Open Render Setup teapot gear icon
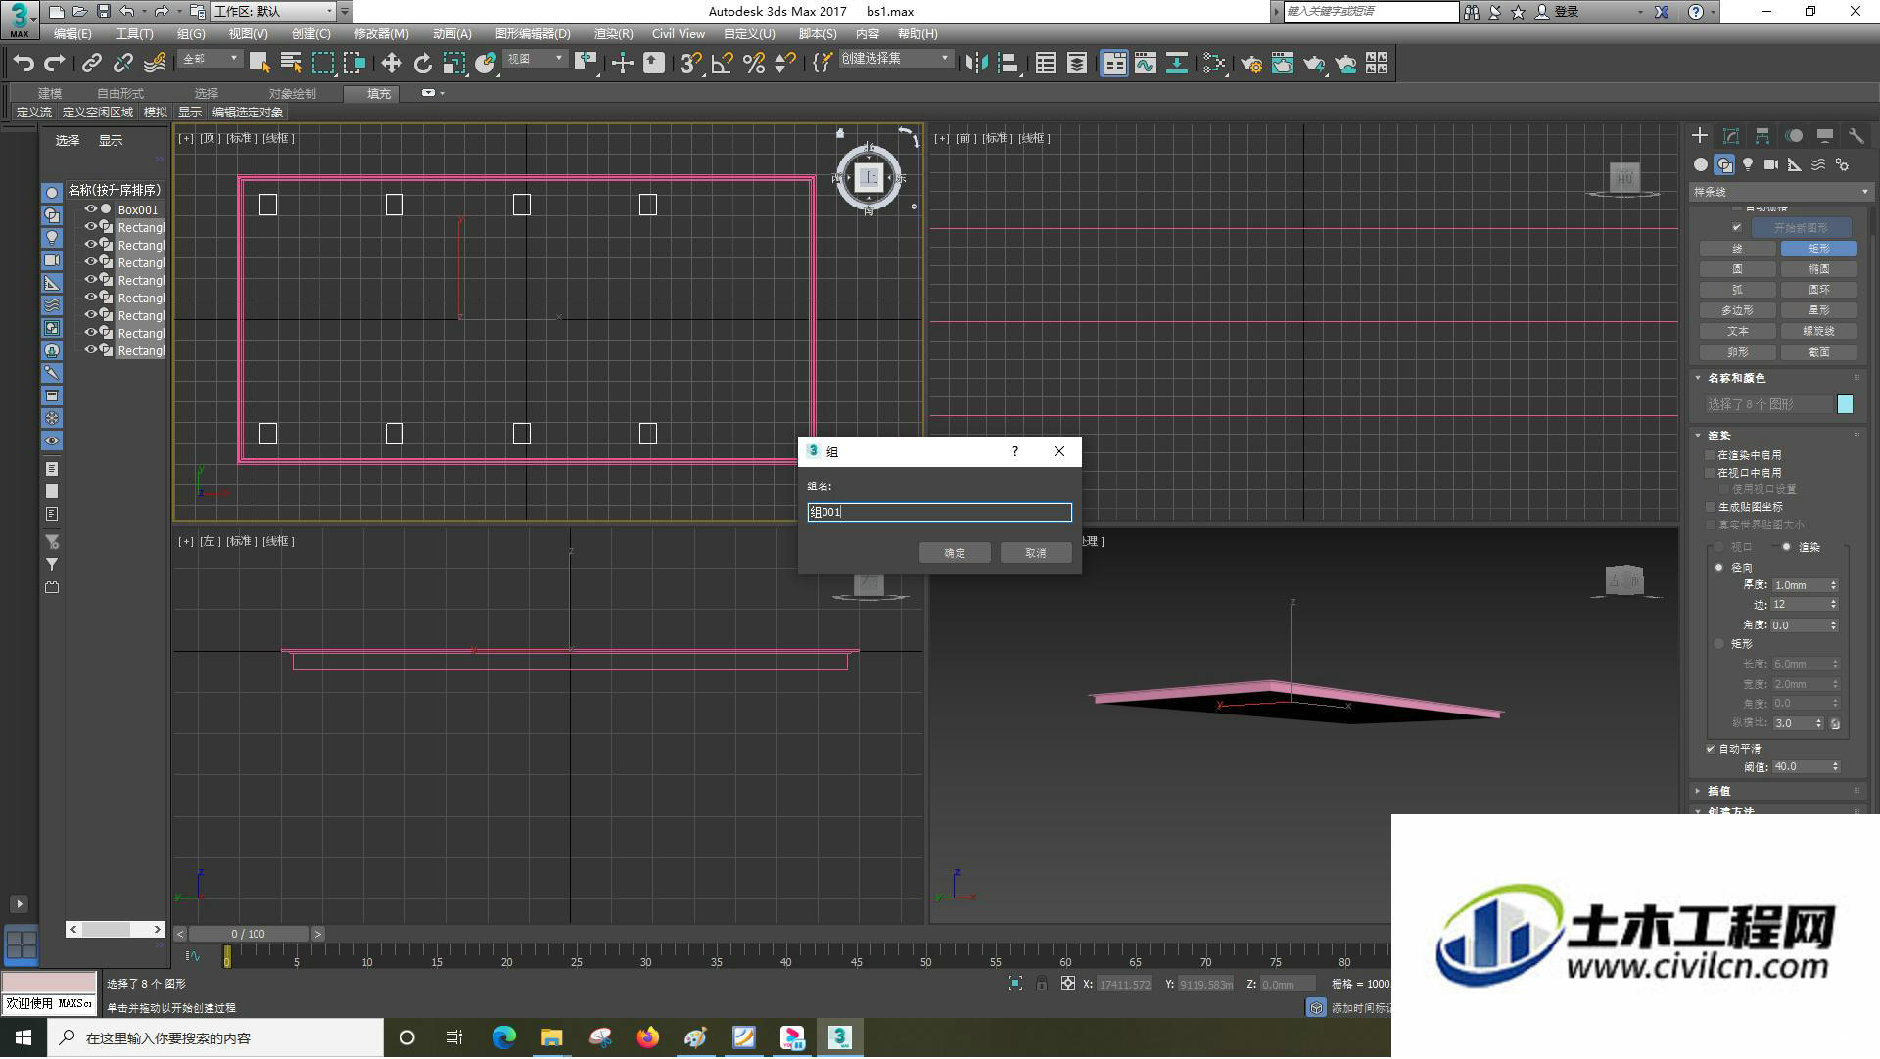This screenshot has height=1059, width=1880. click(x=1251, y=64)
